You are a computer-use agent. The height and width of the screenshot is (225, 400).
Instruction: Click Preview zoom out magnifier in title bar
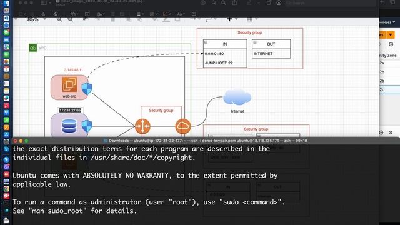point(214,2)
